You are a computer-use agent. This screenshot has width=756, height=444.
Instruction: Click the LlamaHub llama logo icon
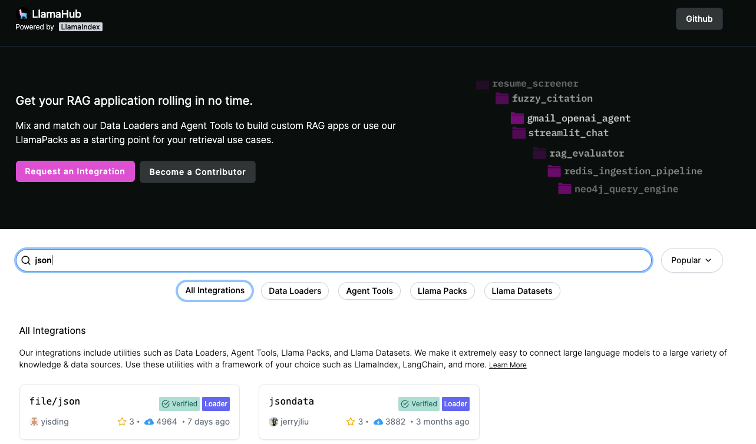click(22, 14)
